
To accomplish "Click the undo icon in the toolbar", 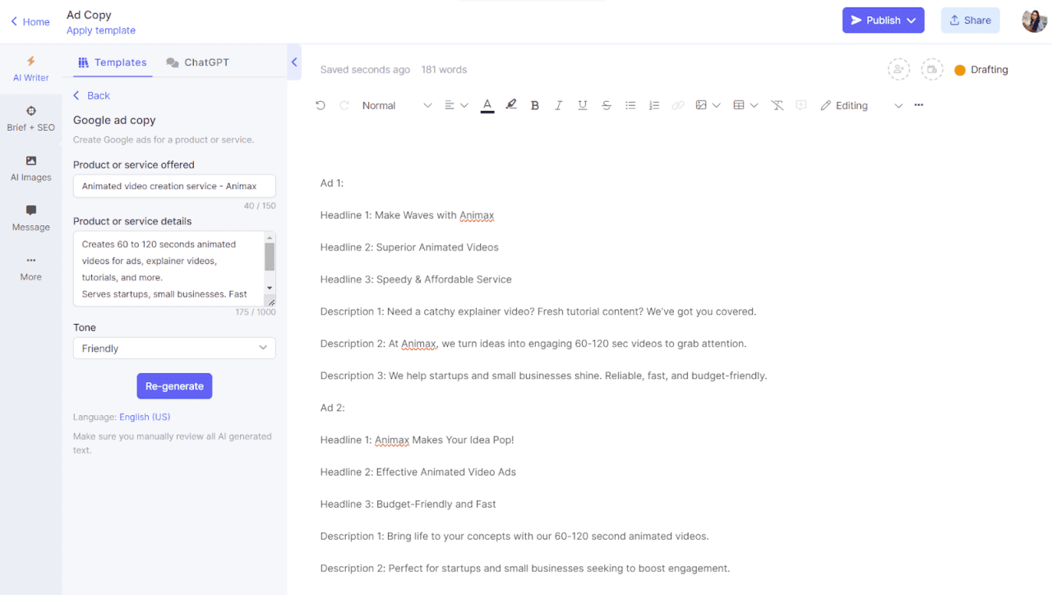I will coord(321,105).
